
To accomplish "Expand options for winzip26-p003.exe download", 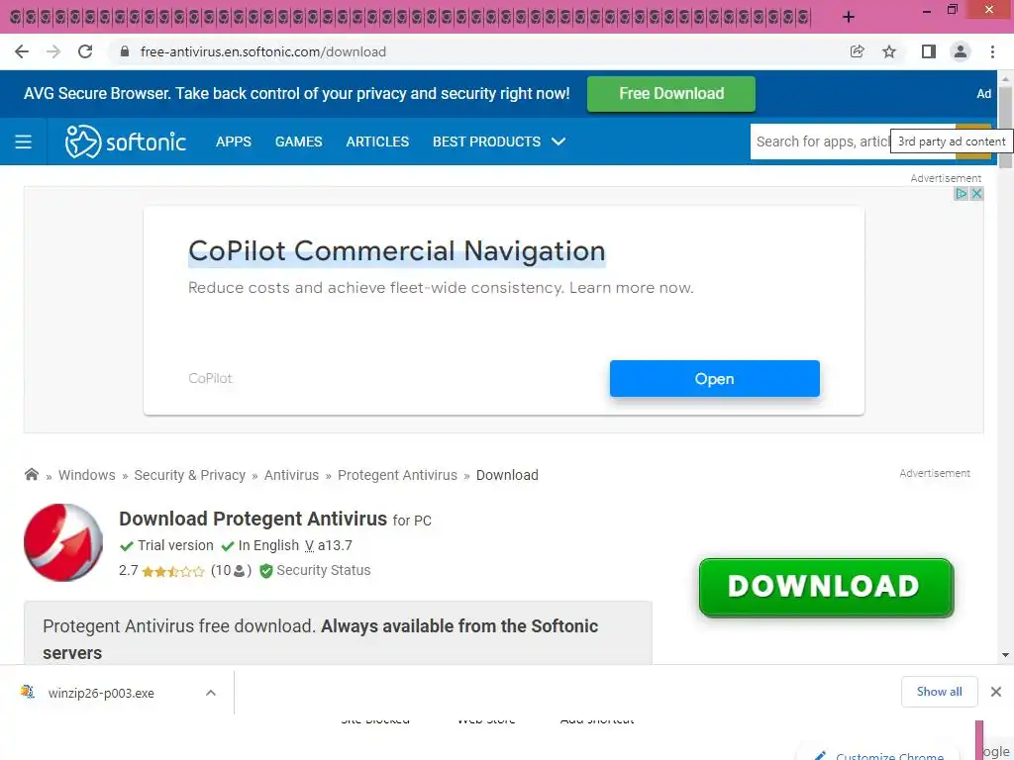I will pyautogui.click(x=211, y=693).
